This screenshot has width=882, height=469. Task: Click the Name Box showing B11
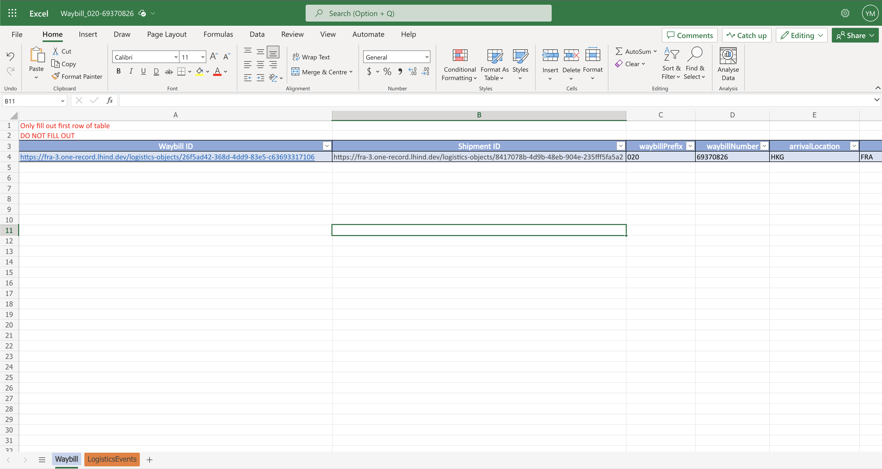[31, 101]
